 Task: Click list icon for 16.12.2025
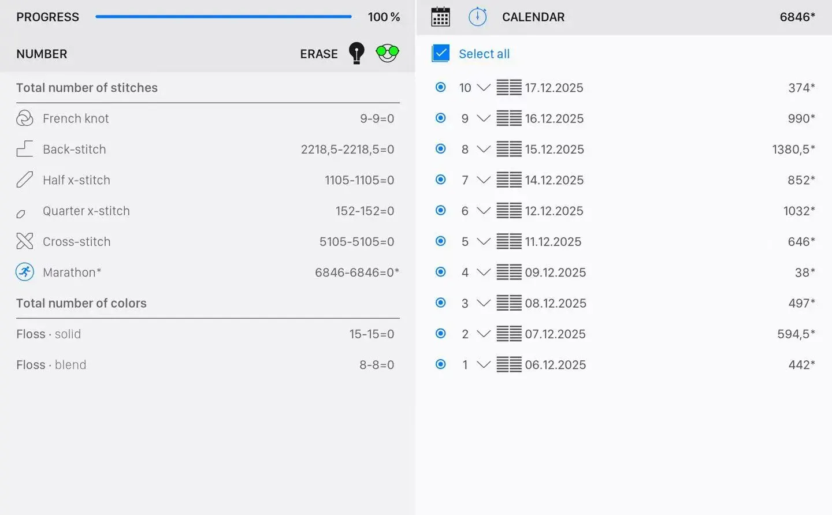click(509, 118)
